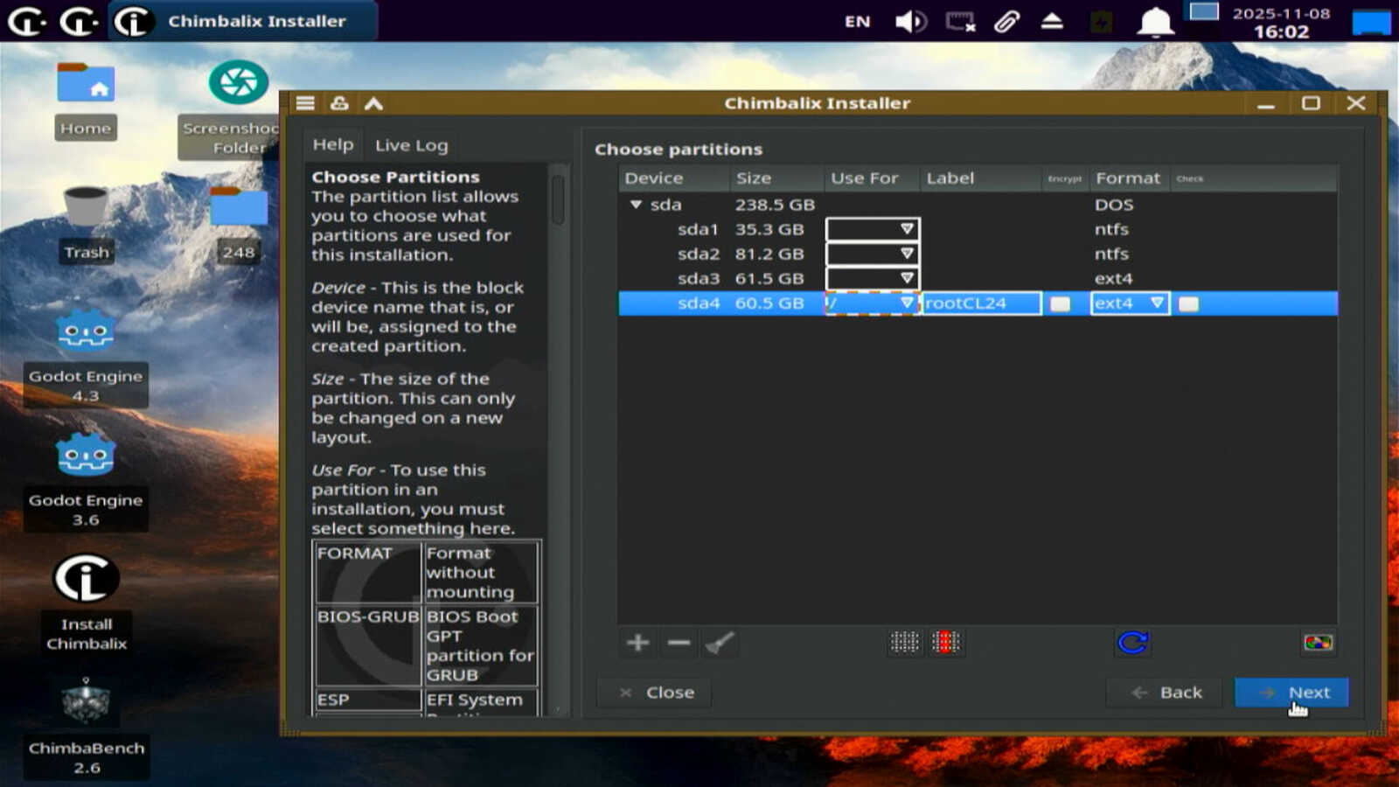
Task: Click the Close button at the bottom
Action: [x=654, y=693]
